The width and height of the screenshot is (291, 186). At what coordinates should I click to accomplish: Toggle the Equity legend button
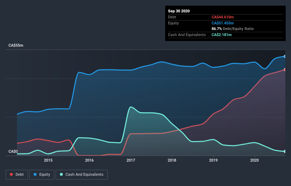(42, 175)
